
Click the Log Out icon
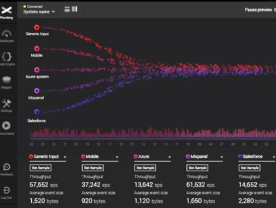point(7,190)
